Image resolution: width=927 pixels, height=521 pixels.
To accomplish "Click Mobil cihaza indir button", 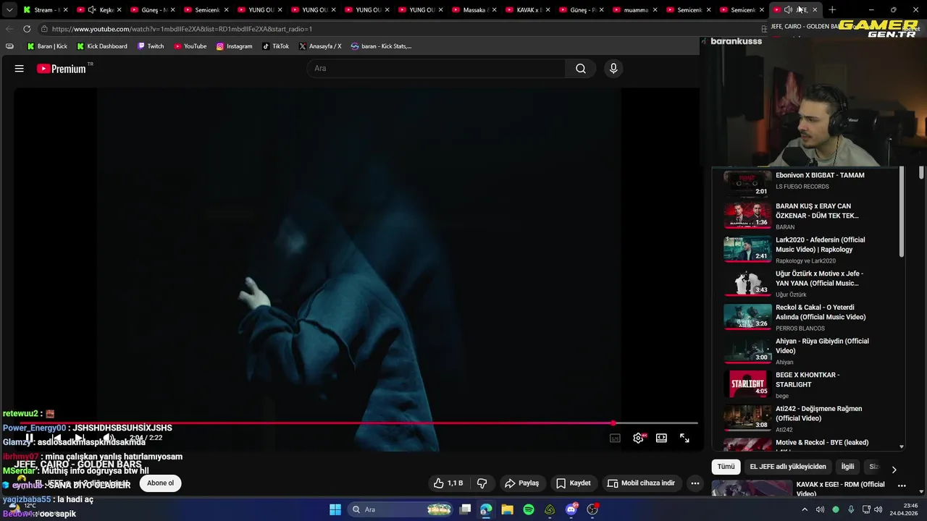I will click(x=641, y=483).
